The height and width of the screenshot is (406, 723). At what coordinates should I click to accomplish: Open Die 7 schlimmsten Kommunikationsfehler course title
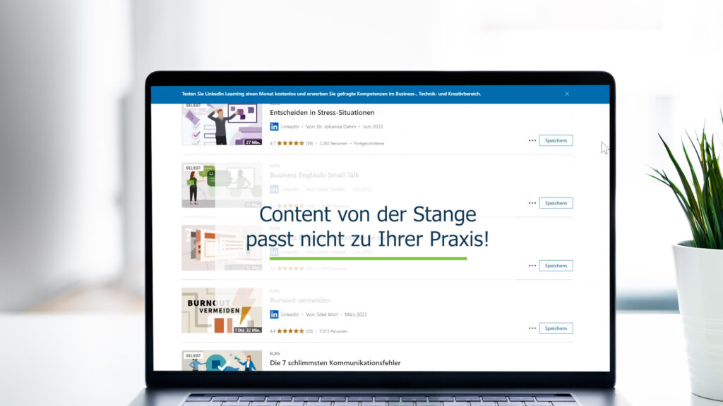pos(335,363)
